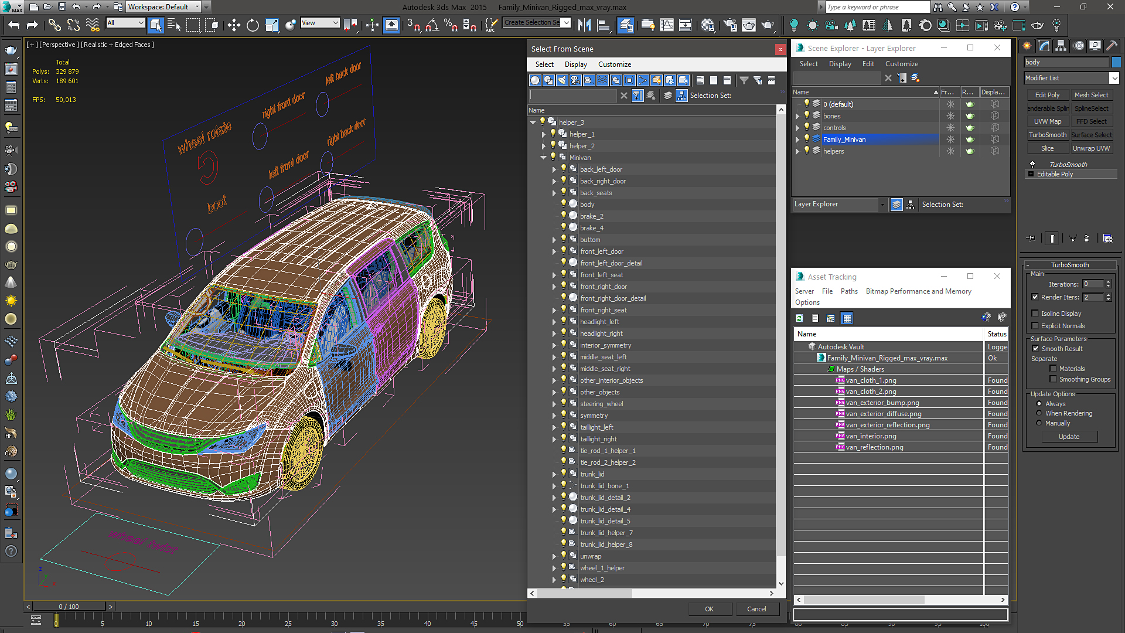The height and width of the screenshot is (633, 1125).
Task: Click the Undo arrow icon
Action: pyautogui.click(x=14, y=25)
